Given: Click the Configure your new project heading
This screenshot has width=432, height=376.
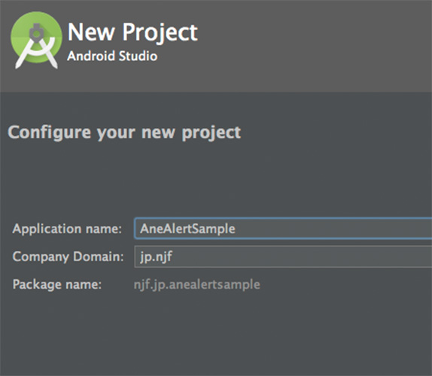Looking at the screenshot, I should click(x=124, y=132).
